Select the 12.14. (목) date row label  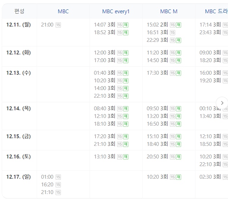coord(19,109)
